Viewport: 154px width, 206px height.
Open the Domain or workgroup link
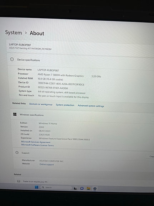(41, 104)
